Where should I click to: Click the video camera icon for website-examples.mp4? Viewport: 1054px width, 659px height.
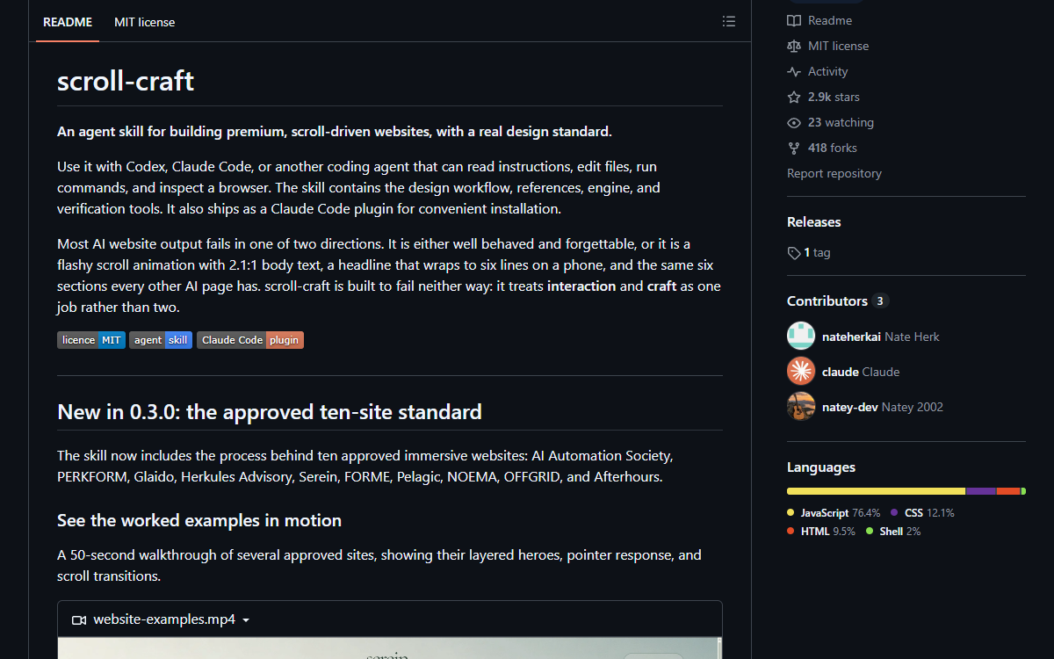[x=79, y=619]
